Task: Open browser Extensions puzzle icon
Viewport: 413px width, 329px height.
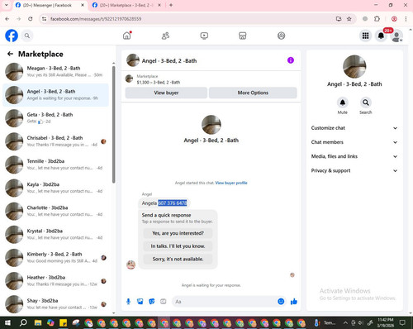Action: 377,19
